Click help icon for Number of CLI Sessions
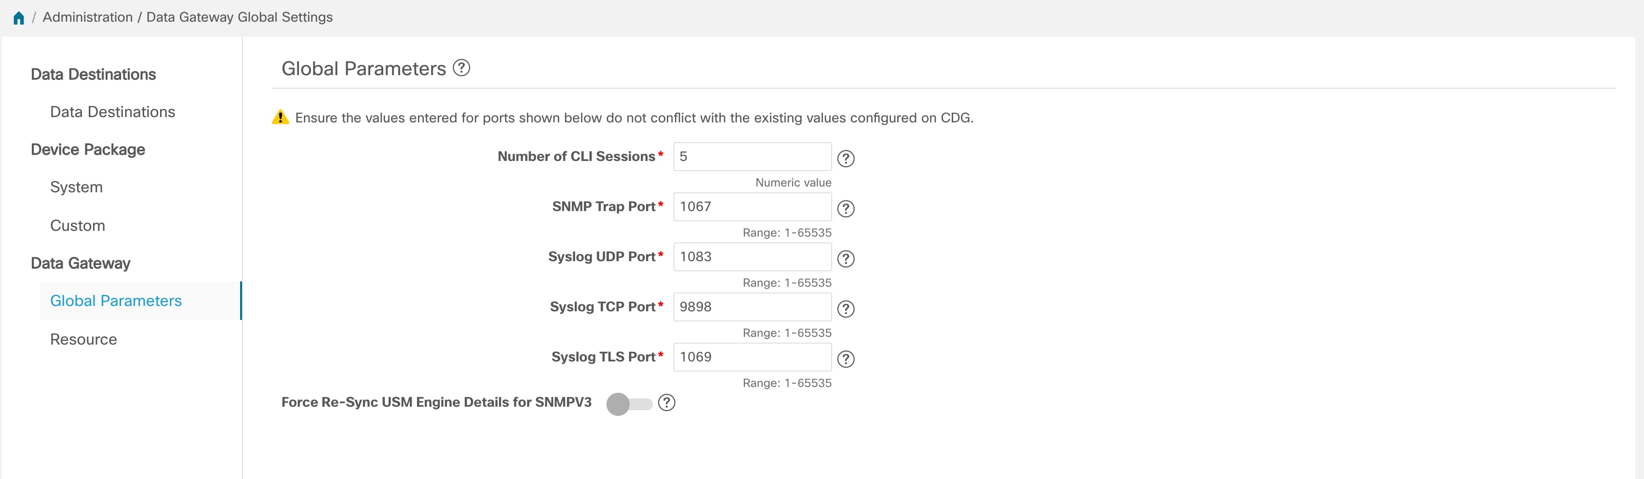Viewport: 1644px width, 479px height. click(x=846, y=158)
